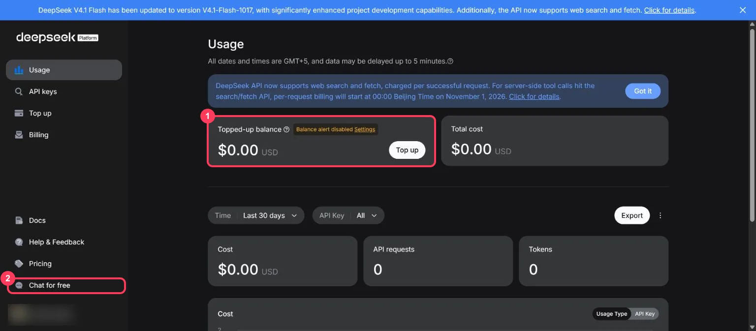Click 'Click for details' in top banner
This screenshot has width=756, height=331.
669,10
